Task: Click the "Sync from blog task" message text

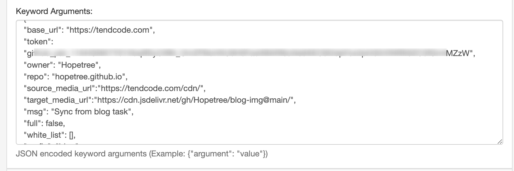Action: tap(91, 112)
